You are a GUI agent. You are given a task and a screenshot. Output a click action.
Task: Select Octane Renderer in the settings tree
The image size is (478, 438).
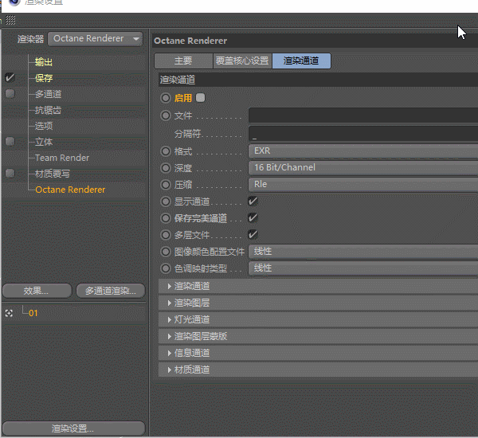(x=70, y=190)
